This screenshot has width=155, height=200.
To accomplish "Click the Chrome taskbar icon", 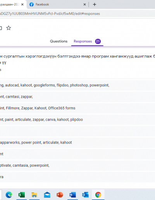I will click(x=98, y=195).
